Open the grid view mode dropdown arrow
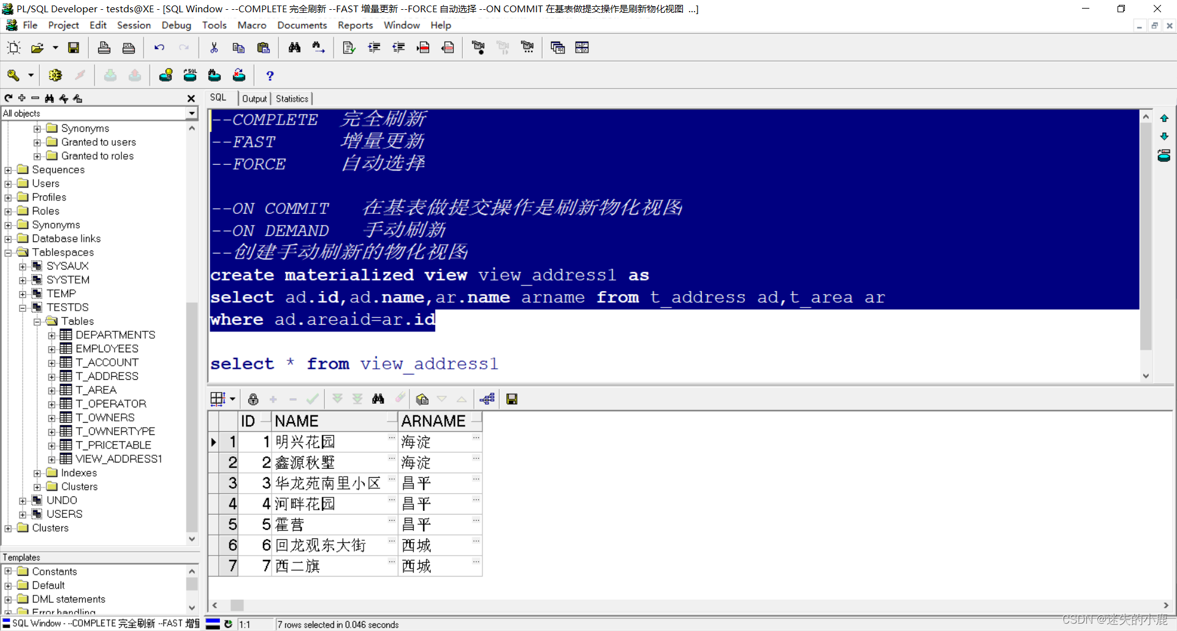The width and height of the screenshot is (1177, 631). coord(233,399)
